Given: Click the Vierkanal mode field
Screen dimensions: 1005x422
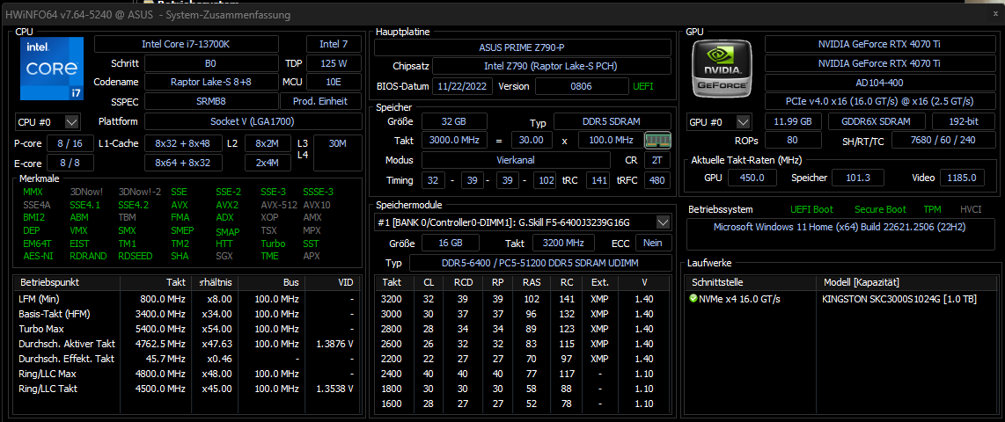Looking at the screenshot, I should tap(516, 160).
